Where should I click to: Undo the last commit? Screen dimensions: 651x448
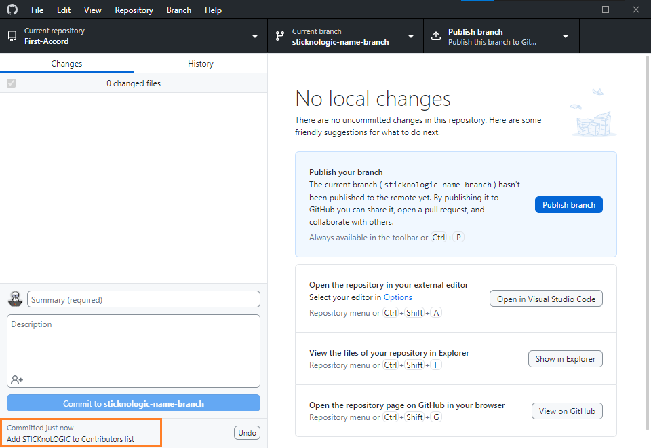[247, 433]
